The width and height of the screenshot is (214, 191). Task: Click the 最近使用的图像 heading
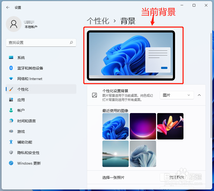115,110
